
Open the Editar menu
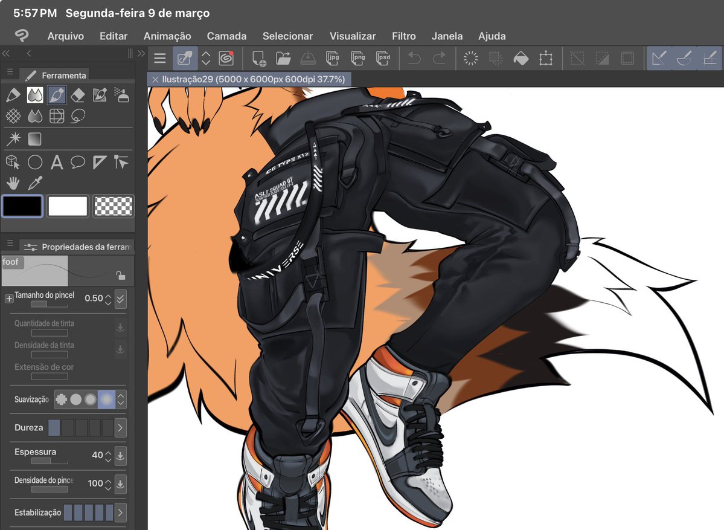(114, 36)
